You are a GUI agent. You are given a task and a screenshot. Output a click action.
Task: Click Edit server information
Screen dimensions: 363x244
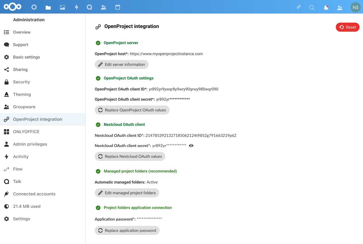(x=122, y=64)
